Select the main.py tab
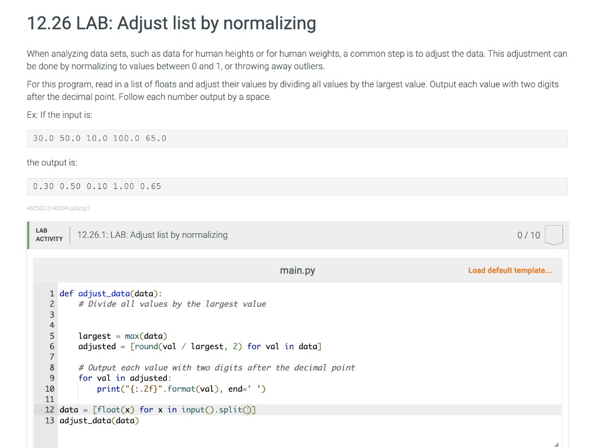Viewport: 589px width, 448px height. 297,270
